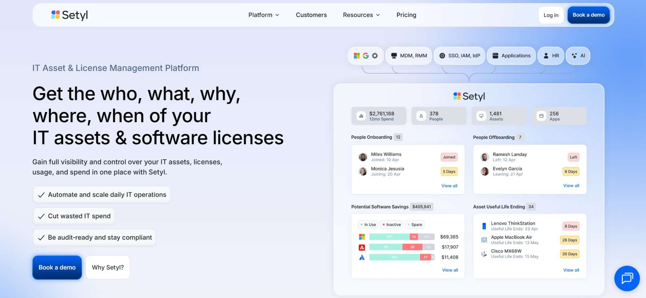Click Book a demo in the navbar
This screenshot has height=298, width=646.
pos(589,15)
